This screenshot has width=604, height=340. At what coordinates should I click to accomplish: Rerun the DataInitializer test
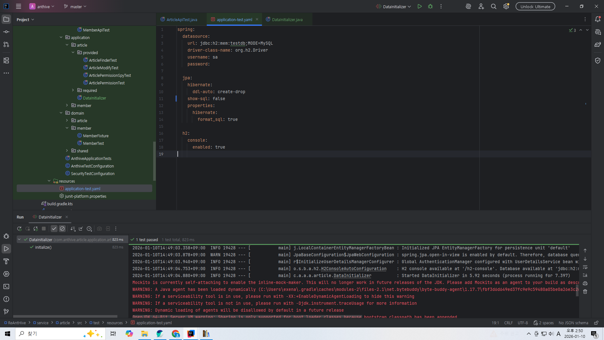(x=19, y=229)
